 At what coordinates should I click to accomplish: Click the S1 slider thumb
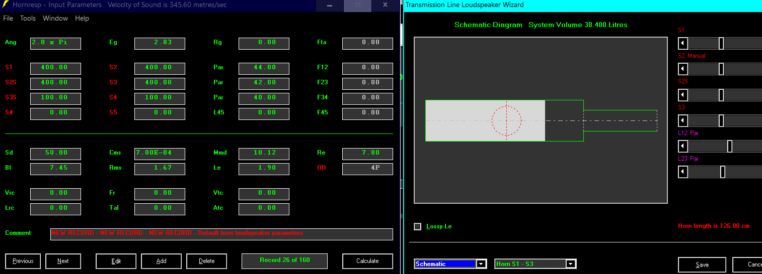coord(721,43)
